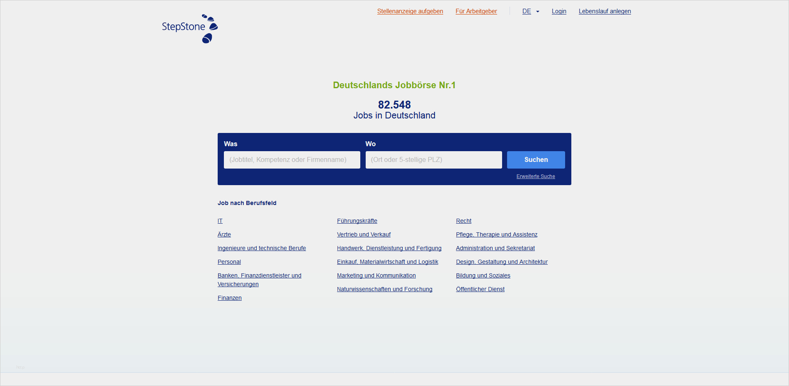This screenshot has height=386, width=789.
Task: Open Vertrieb und Verkauf category
Action: pyautogui.click(x=364, y=234)
